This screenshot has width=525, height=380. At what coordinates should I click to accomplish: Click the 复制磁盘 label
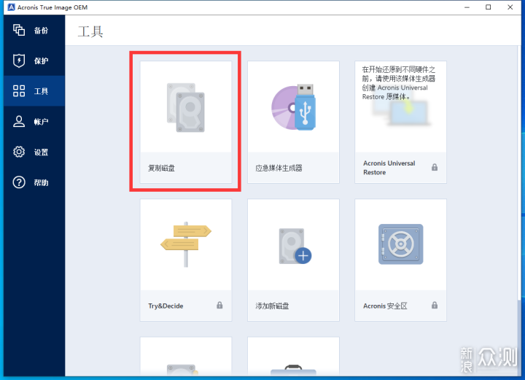pyautogui.click(x=161, y=168)
